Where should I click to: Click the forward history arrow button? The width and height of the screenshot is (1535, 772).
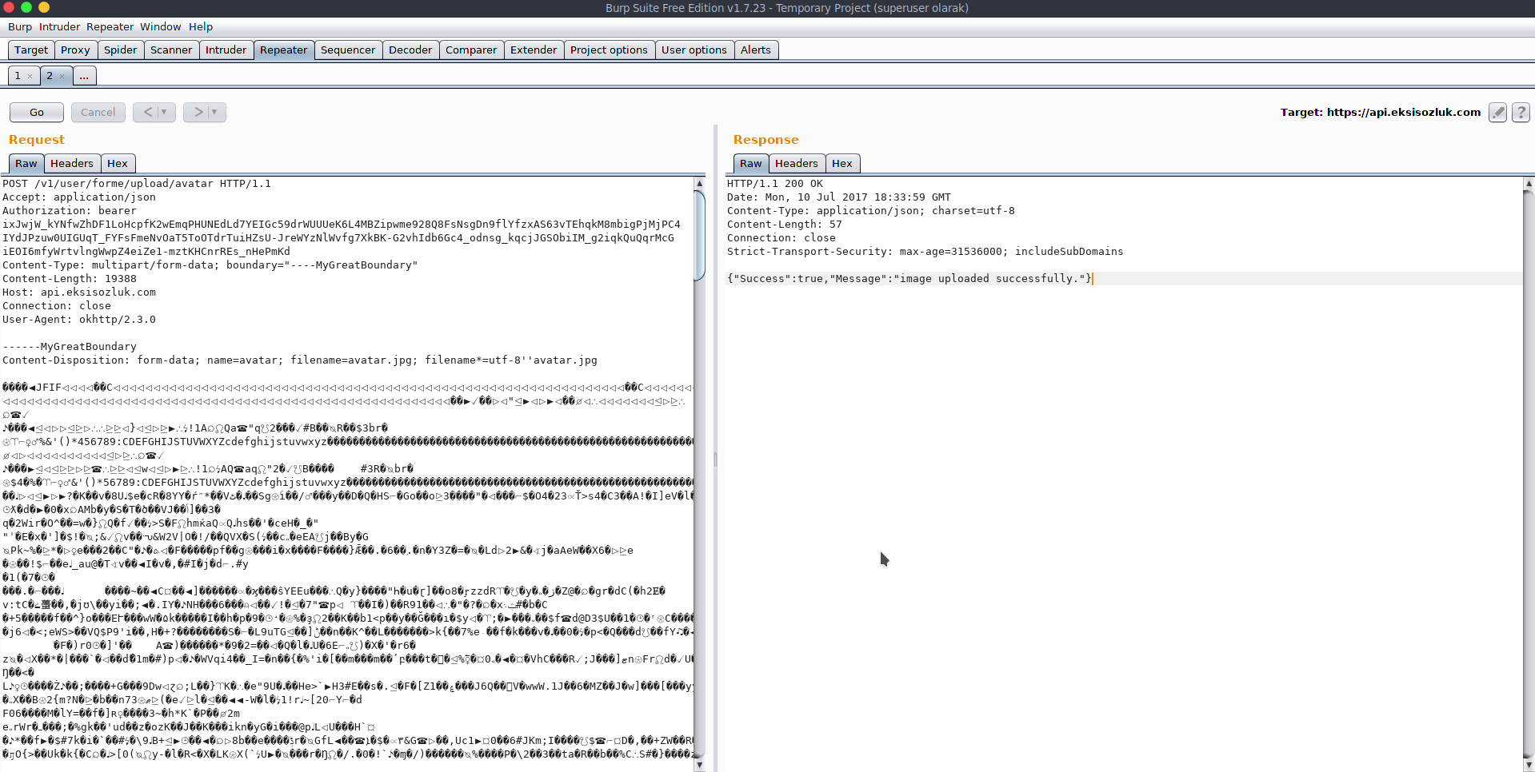click(x=198, y=113)
